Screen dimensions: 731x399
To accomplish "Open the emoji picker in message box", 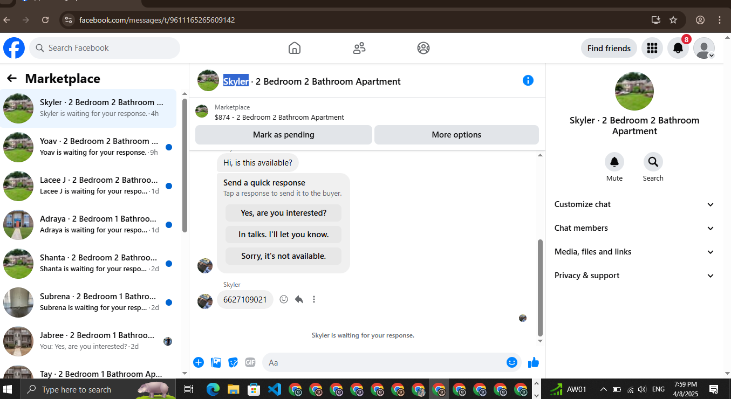I will pos(512,362).
